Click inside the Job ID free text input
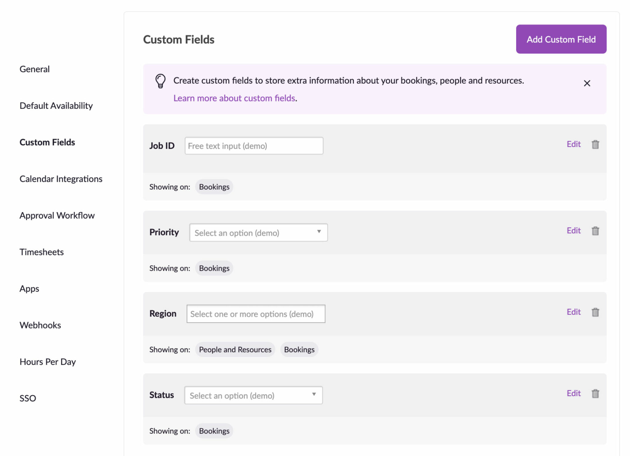 (253, 146)
